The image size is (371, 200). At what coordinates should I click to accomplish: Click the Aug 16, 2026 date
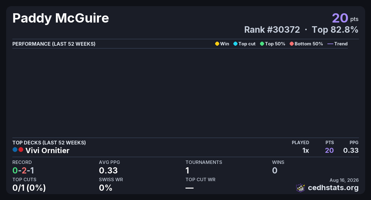point(344,180)
